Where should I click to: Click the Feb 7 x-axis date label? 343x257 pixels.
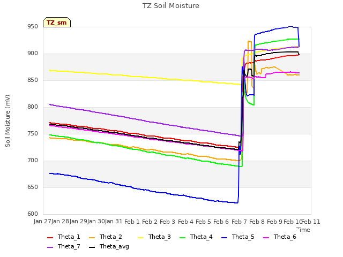pos(239,222)
